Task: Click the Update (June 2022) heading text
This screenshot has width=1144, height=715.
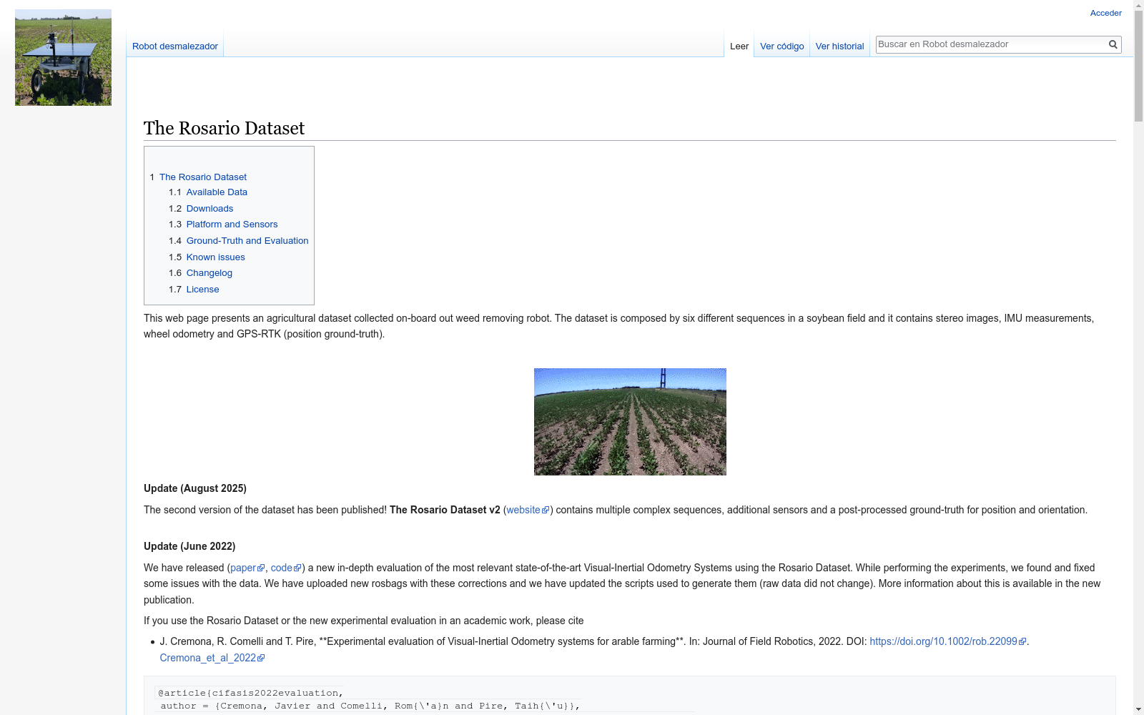Action: pos(189,546)
